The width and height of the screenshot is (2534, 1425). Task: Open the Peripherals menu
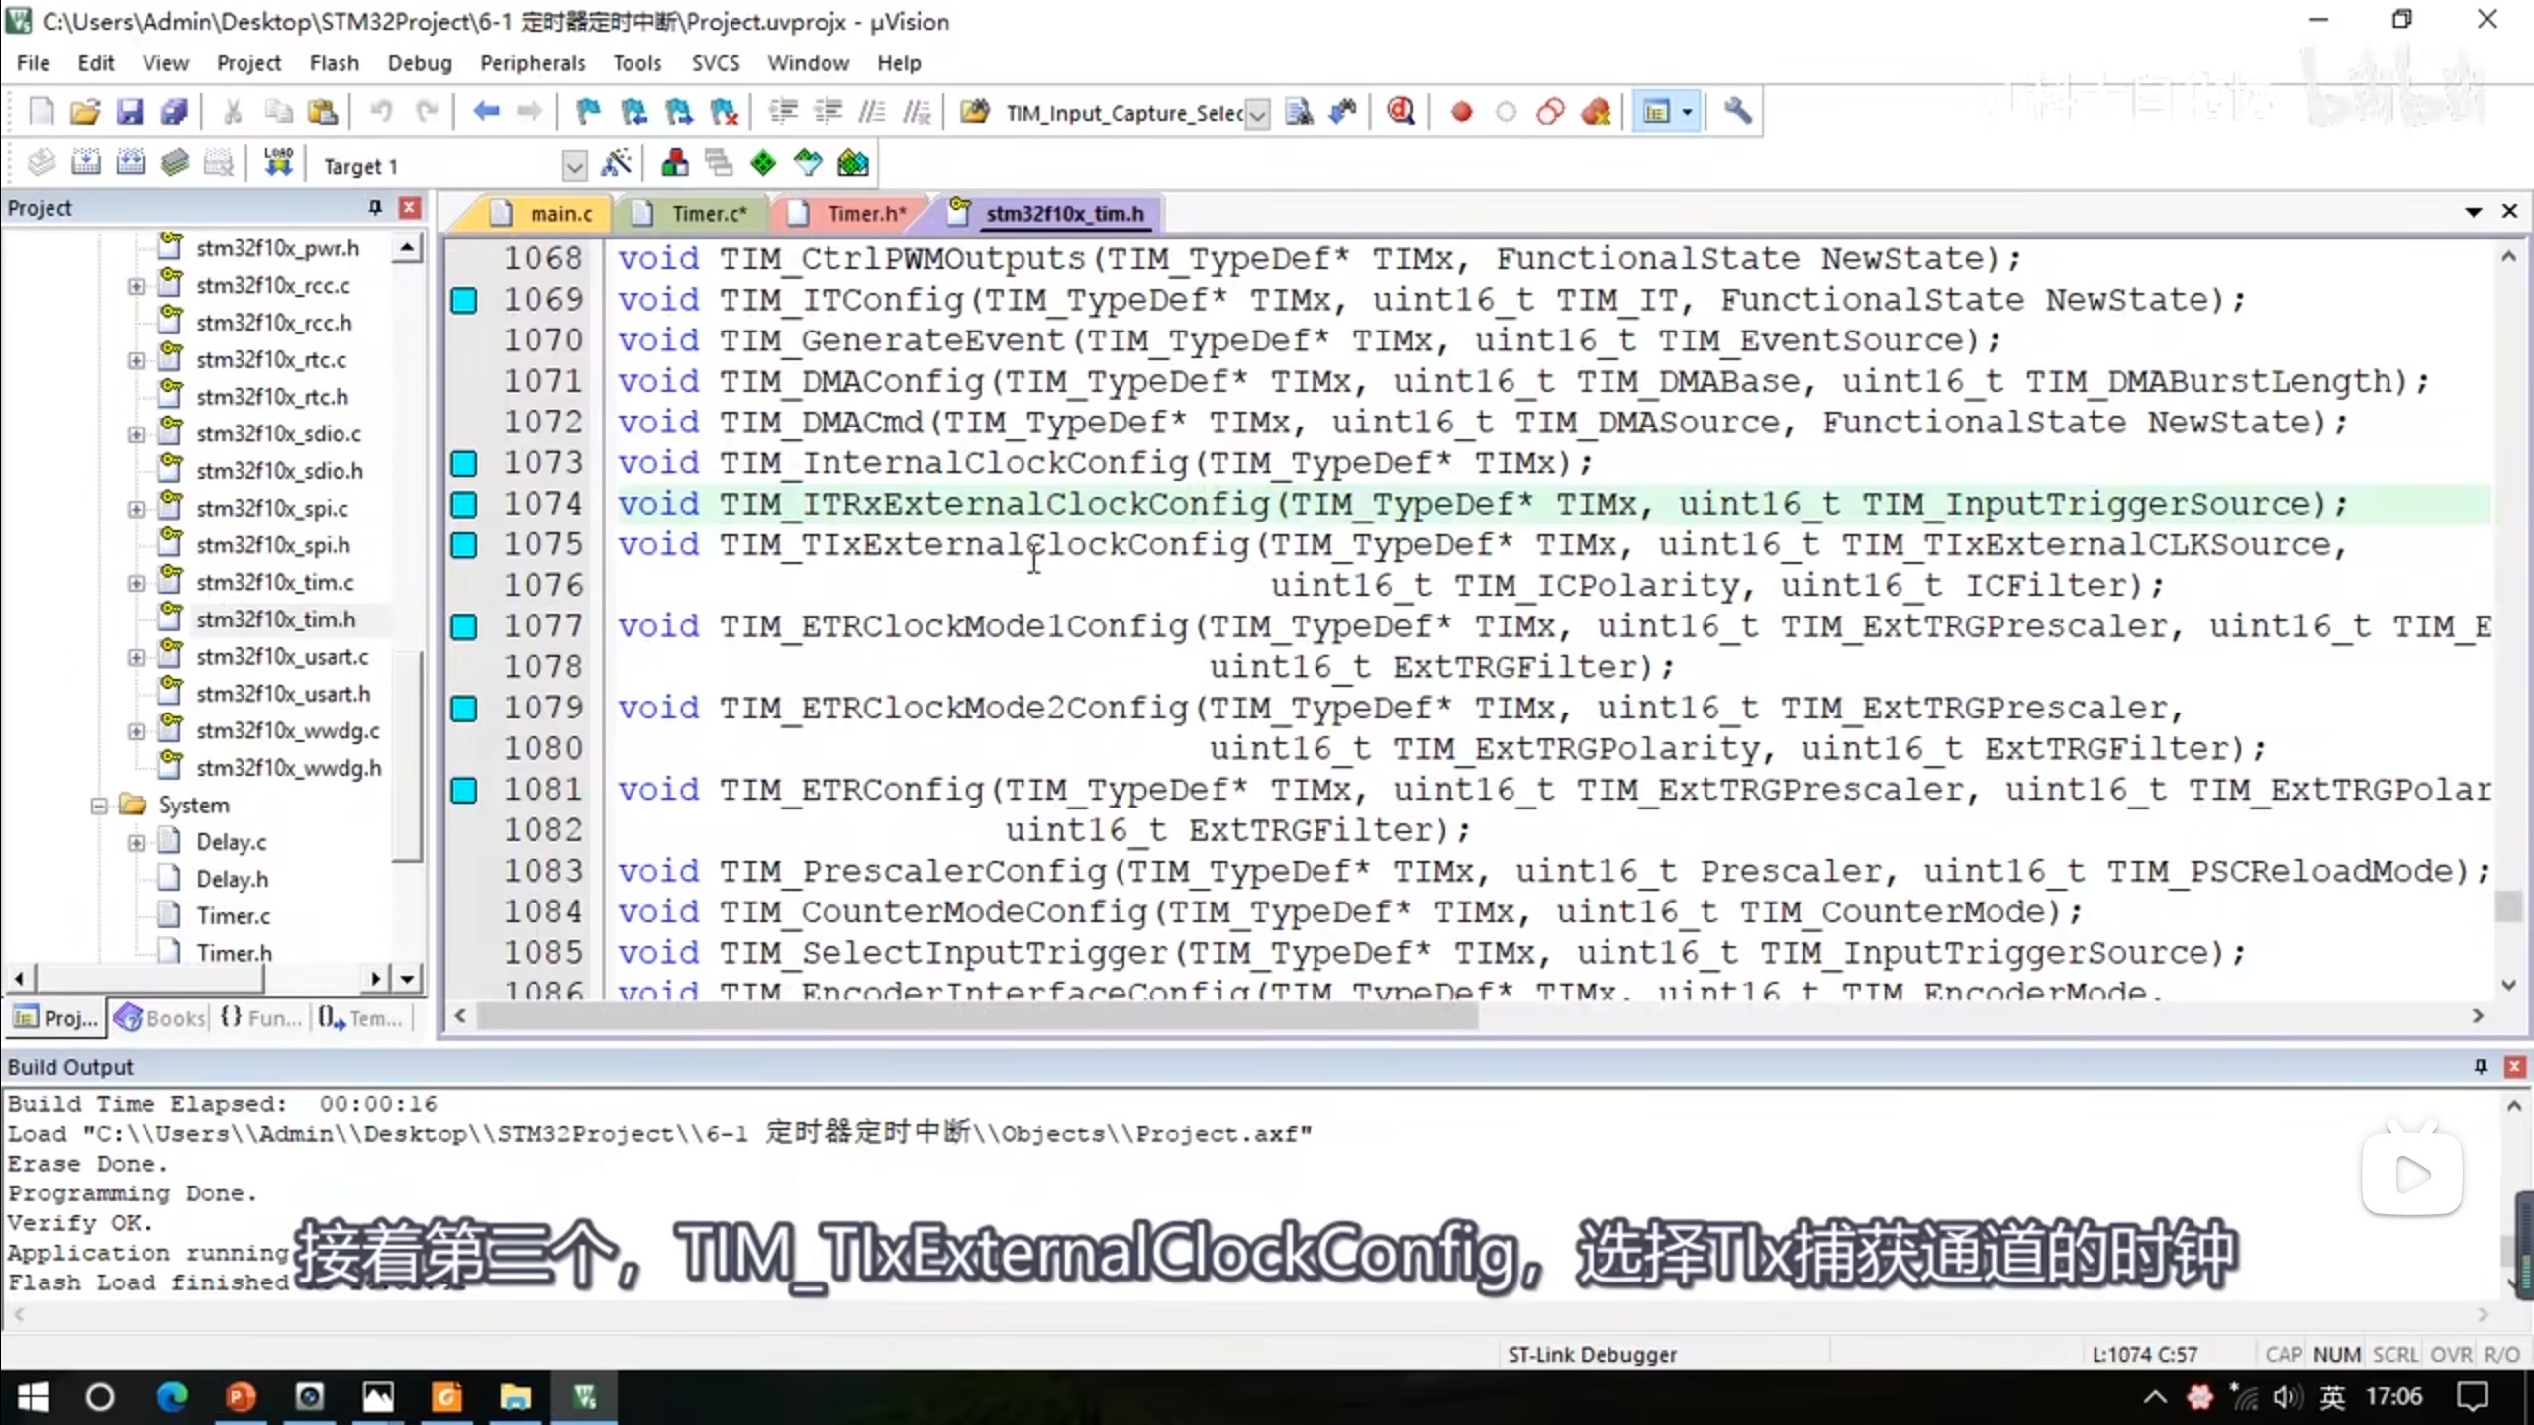point(532,63)
